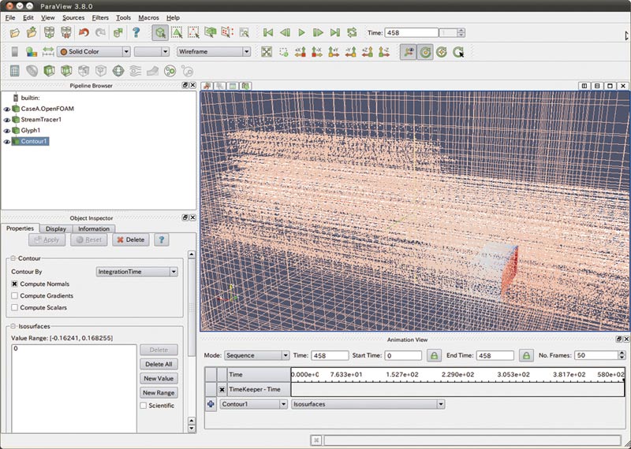This screenshot has width=631, height=449.
Task: Enable Compute Gradients checkbox
Action: (x=15, y=295)
